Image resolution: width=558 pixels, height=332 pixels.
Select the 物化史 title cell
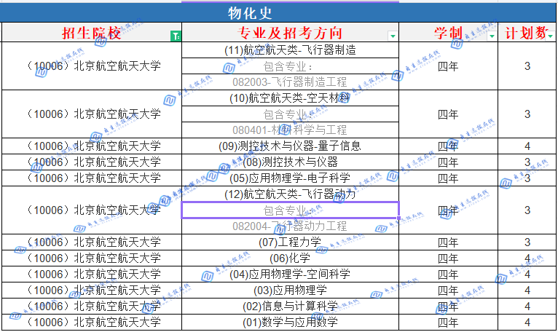point(278,13)
